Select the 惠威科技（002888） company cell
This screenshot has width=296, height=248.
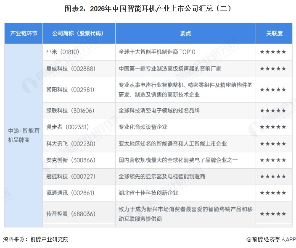(79, 68)
